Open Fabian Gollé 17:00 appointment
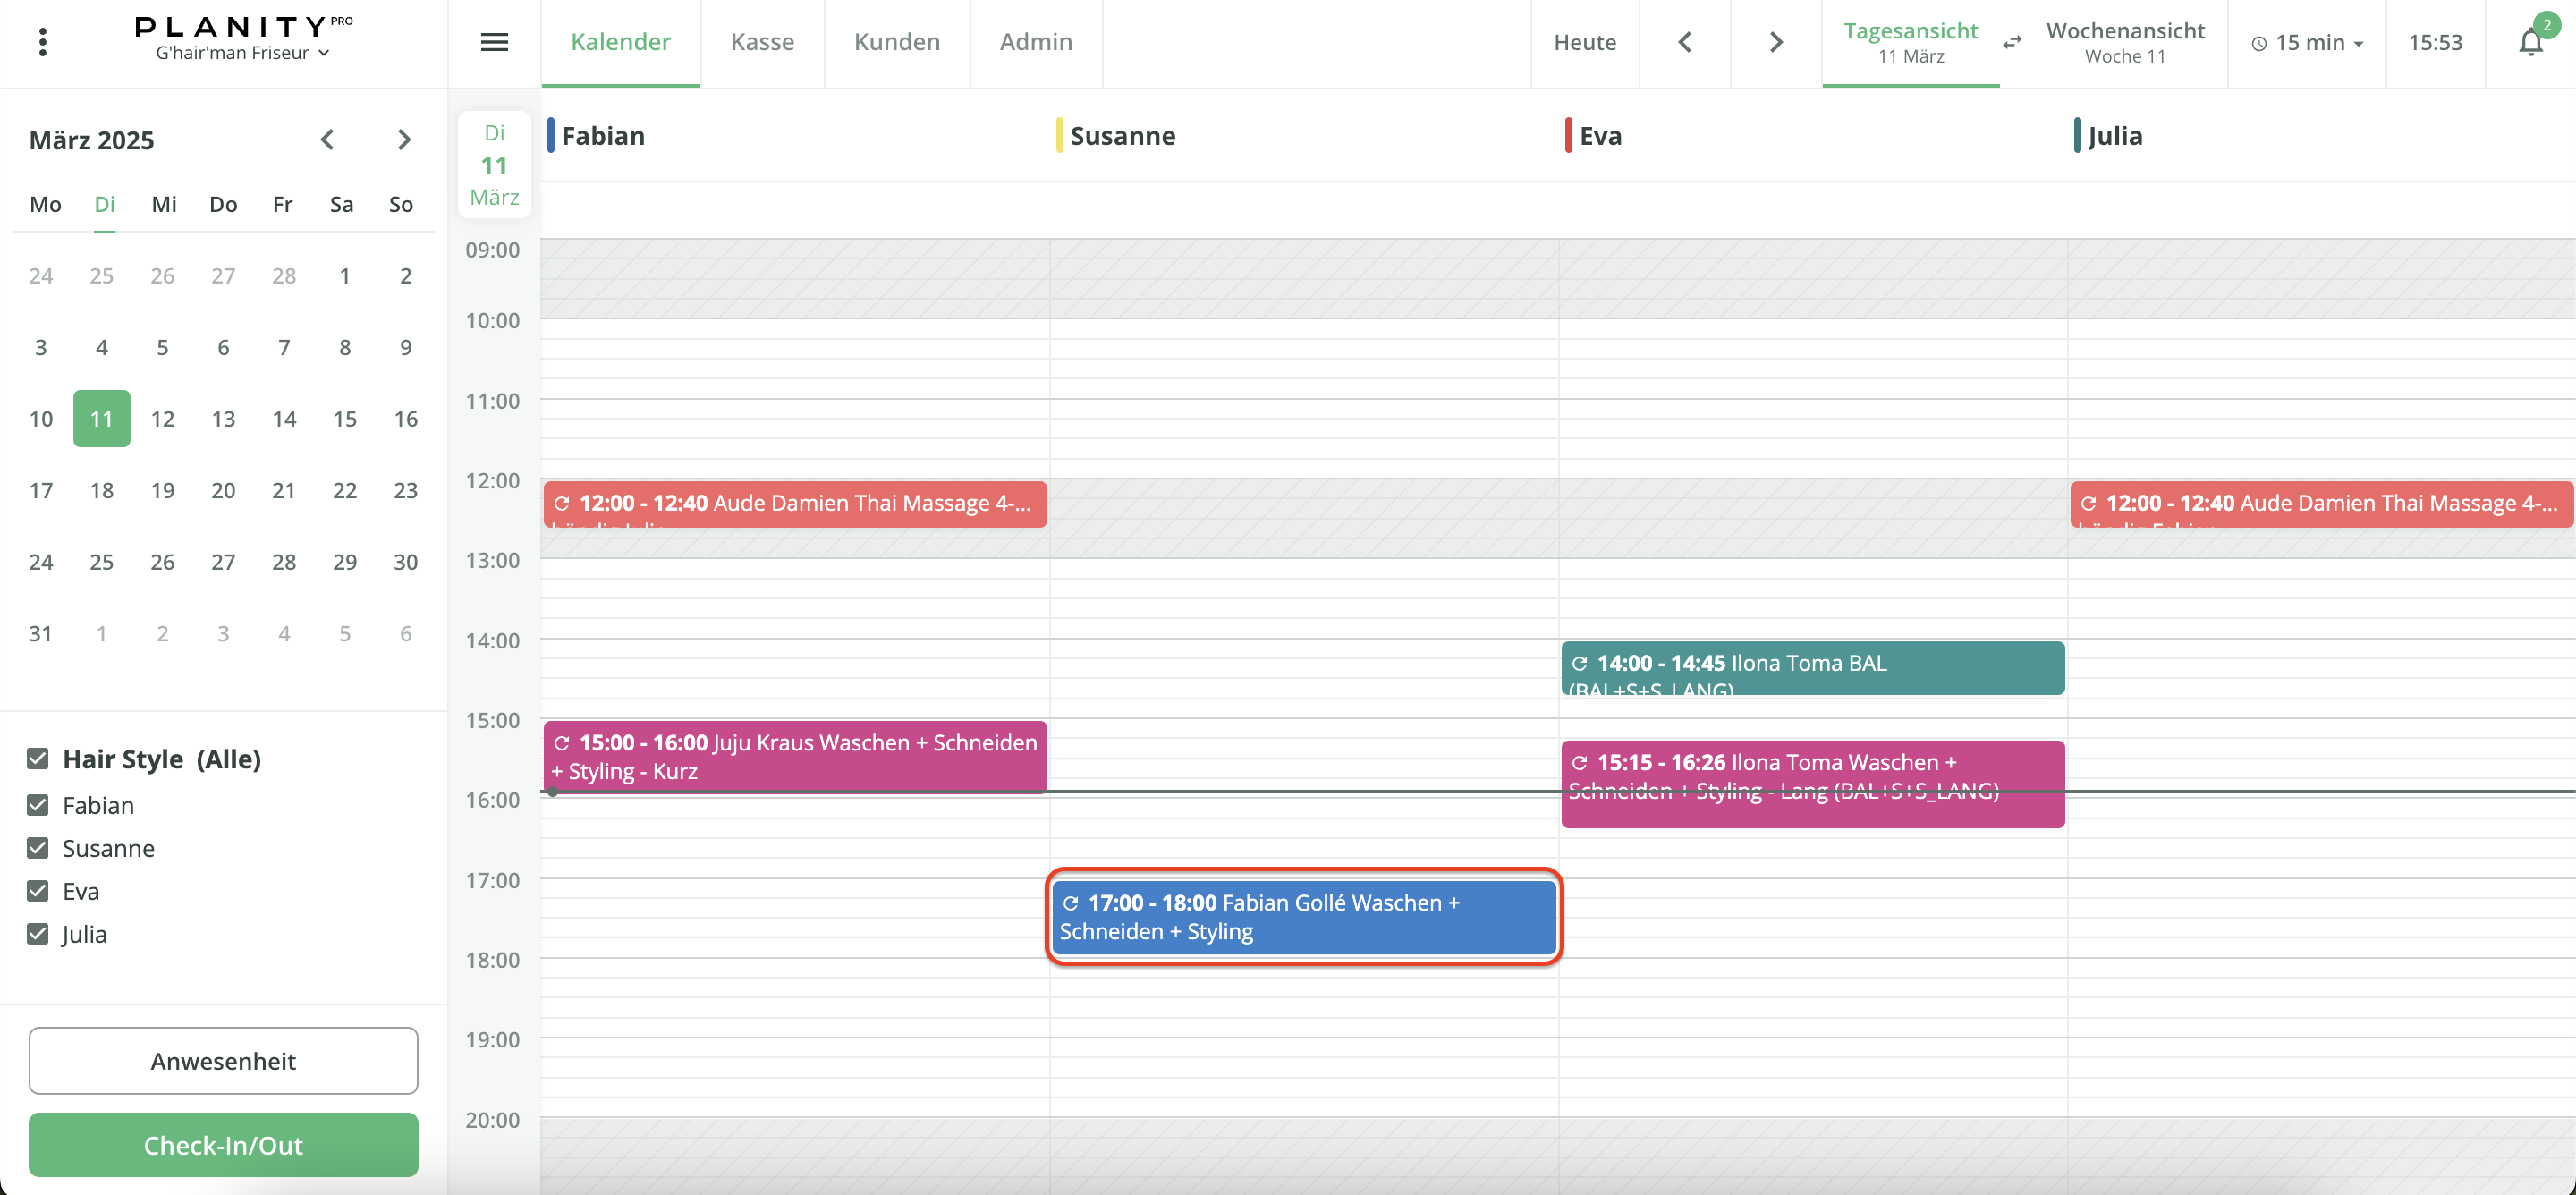2576x1195 pixels. click(x=1303, y=916)
